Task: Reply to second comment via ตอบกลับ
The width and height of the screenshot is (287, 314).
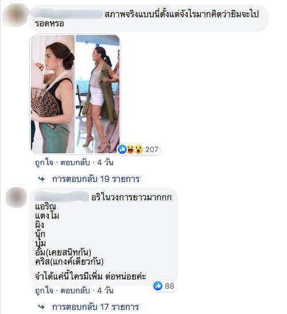Action: (75, 290)
